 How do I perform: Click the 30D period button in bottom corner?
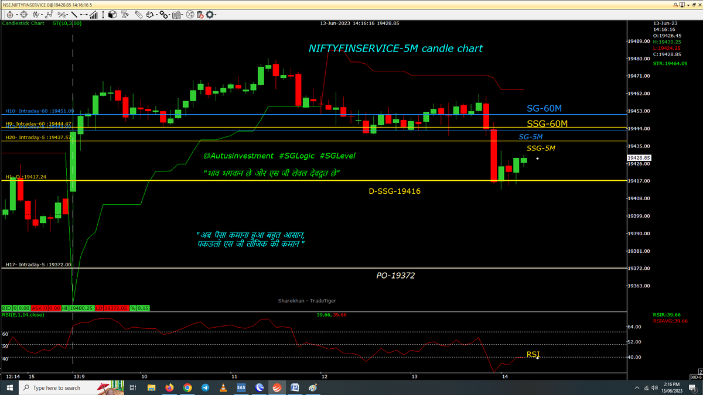(x=695, y=377)
